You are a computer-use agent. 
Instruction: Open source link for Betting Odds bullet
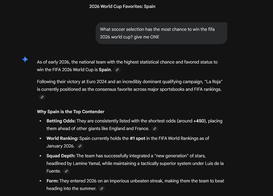(155, 129)
